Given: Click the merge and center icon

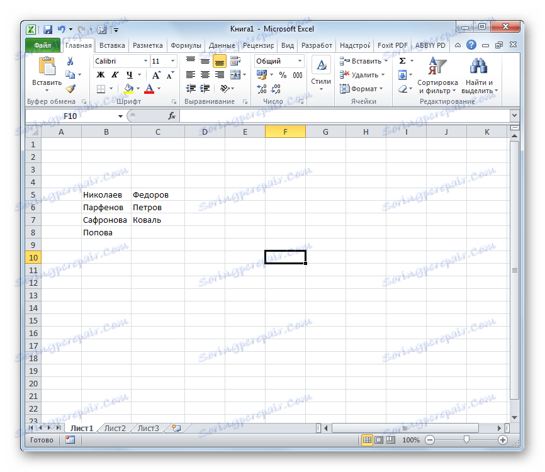Looking at the screenshot, I should [x=235, y=75].
